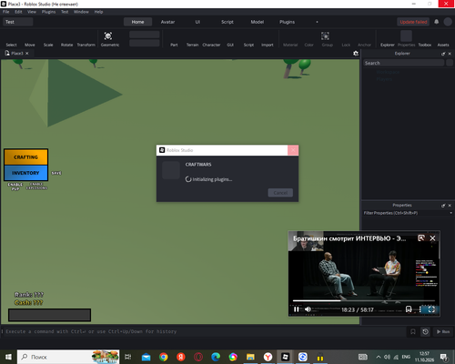This screenshot has width=455, height=364.
Task: Open the taskbar clock and date
Action: coord(424,357)
